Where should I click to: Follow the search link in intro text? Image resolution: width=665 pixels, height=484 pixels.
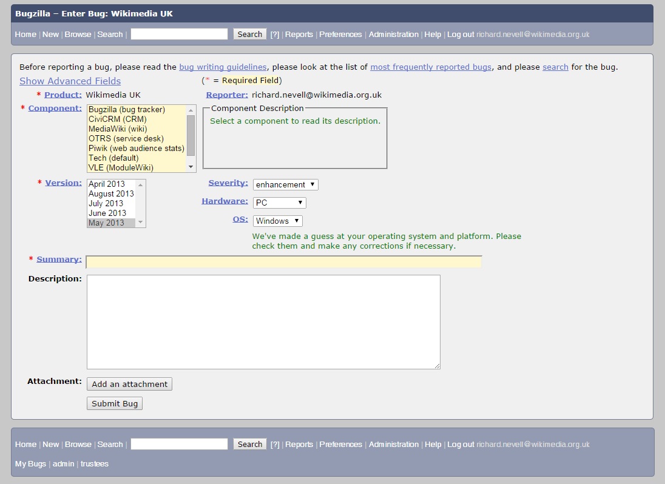(555, 67)
